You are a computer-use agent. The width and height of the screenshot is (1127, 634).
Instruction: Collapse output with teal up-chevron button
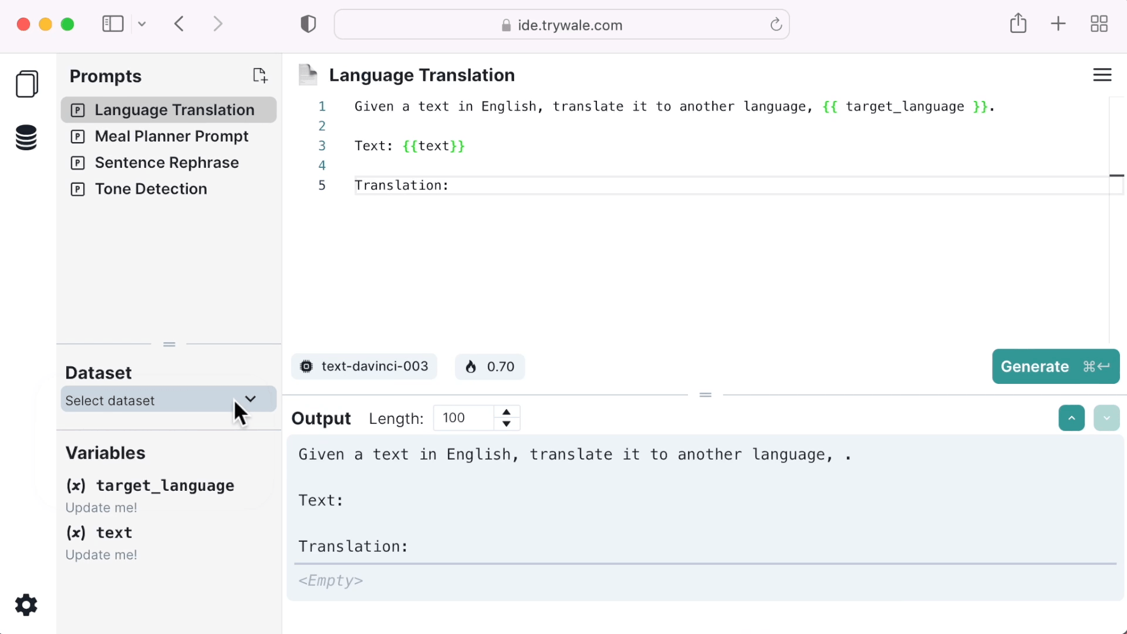coord(1071,418)
